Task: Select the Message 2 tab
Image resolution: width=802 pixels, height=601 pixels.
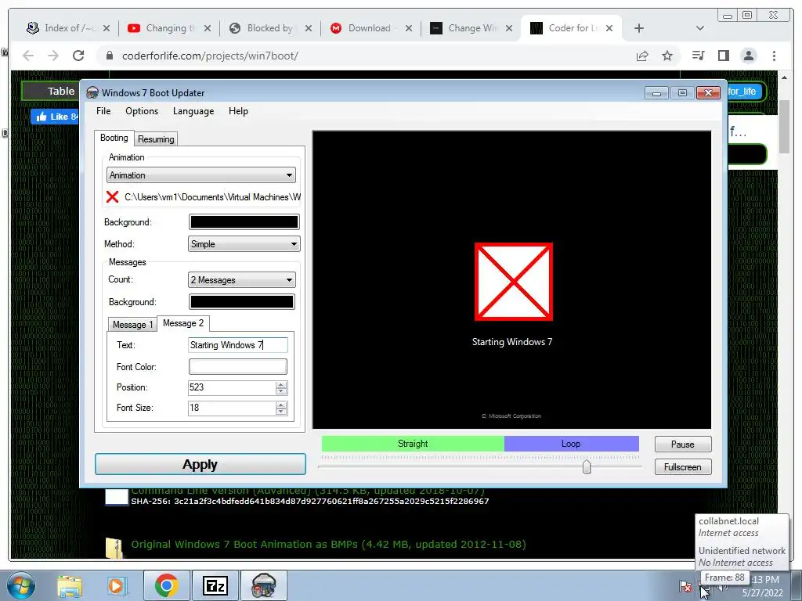Action: click(183, 323)
